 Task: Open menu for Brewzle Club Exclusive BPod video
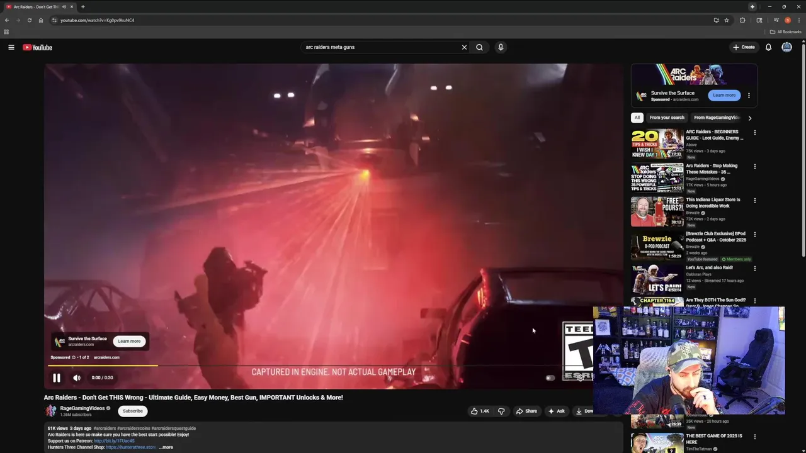(x=754, y=235)
